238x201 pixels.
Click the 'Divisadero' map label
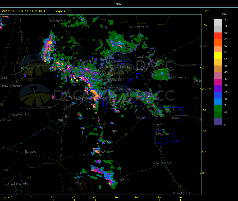pos(57,21)
